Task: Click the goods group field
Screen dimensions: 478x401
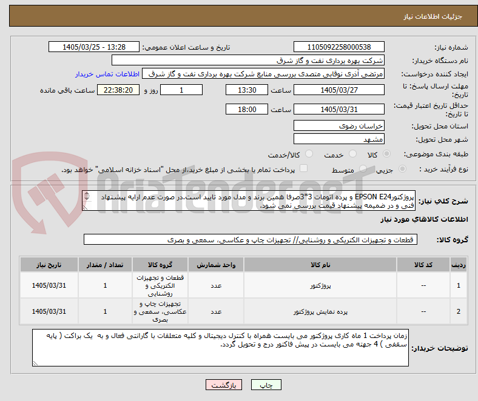Action: point(251,240)
